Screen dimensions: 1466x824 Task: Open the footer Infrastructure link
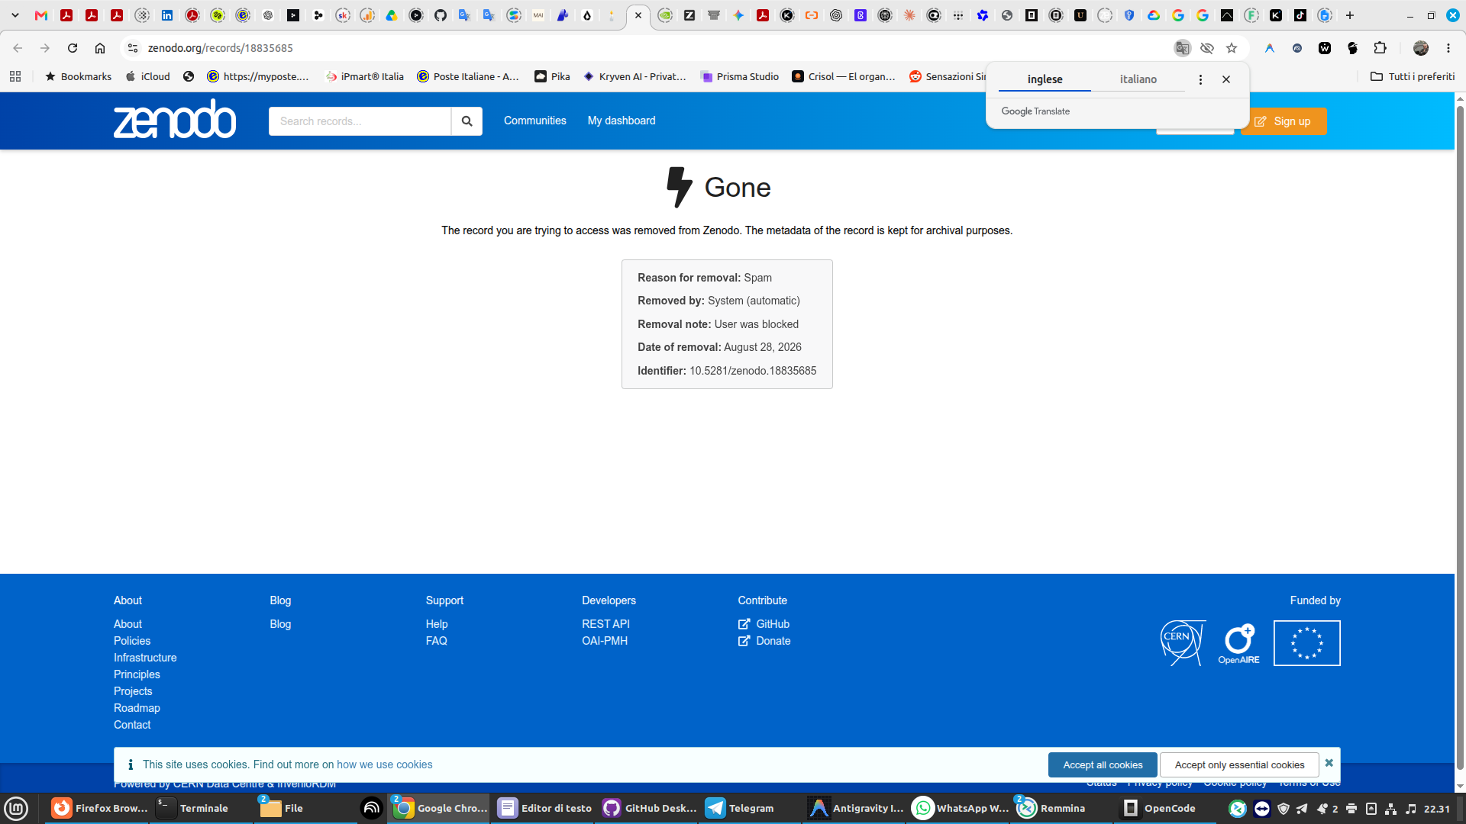(x=145, y=658)
